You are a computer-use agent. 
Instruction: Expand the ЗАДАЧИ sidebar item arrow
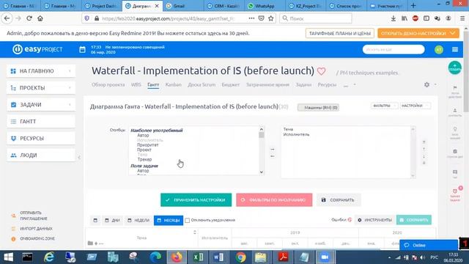70,104
